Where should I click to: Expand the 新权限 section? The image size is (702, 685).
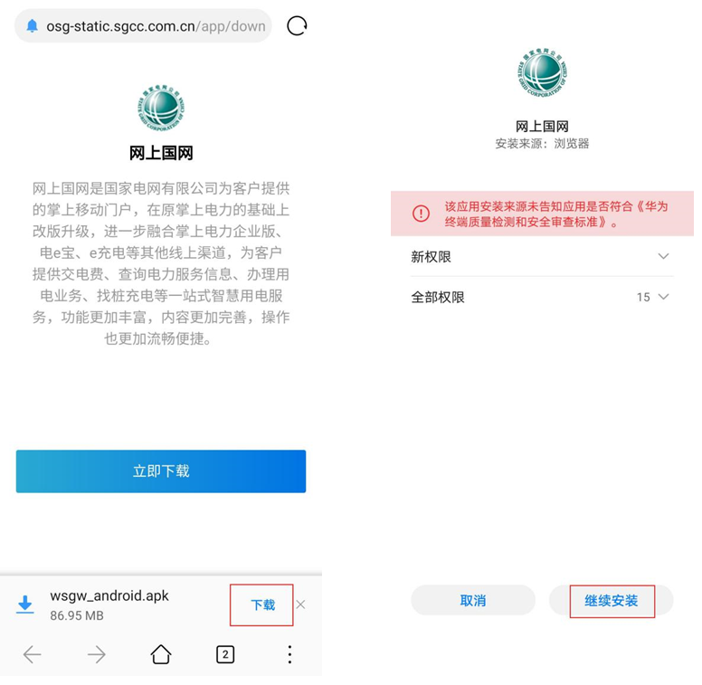[x=542, y=257]
